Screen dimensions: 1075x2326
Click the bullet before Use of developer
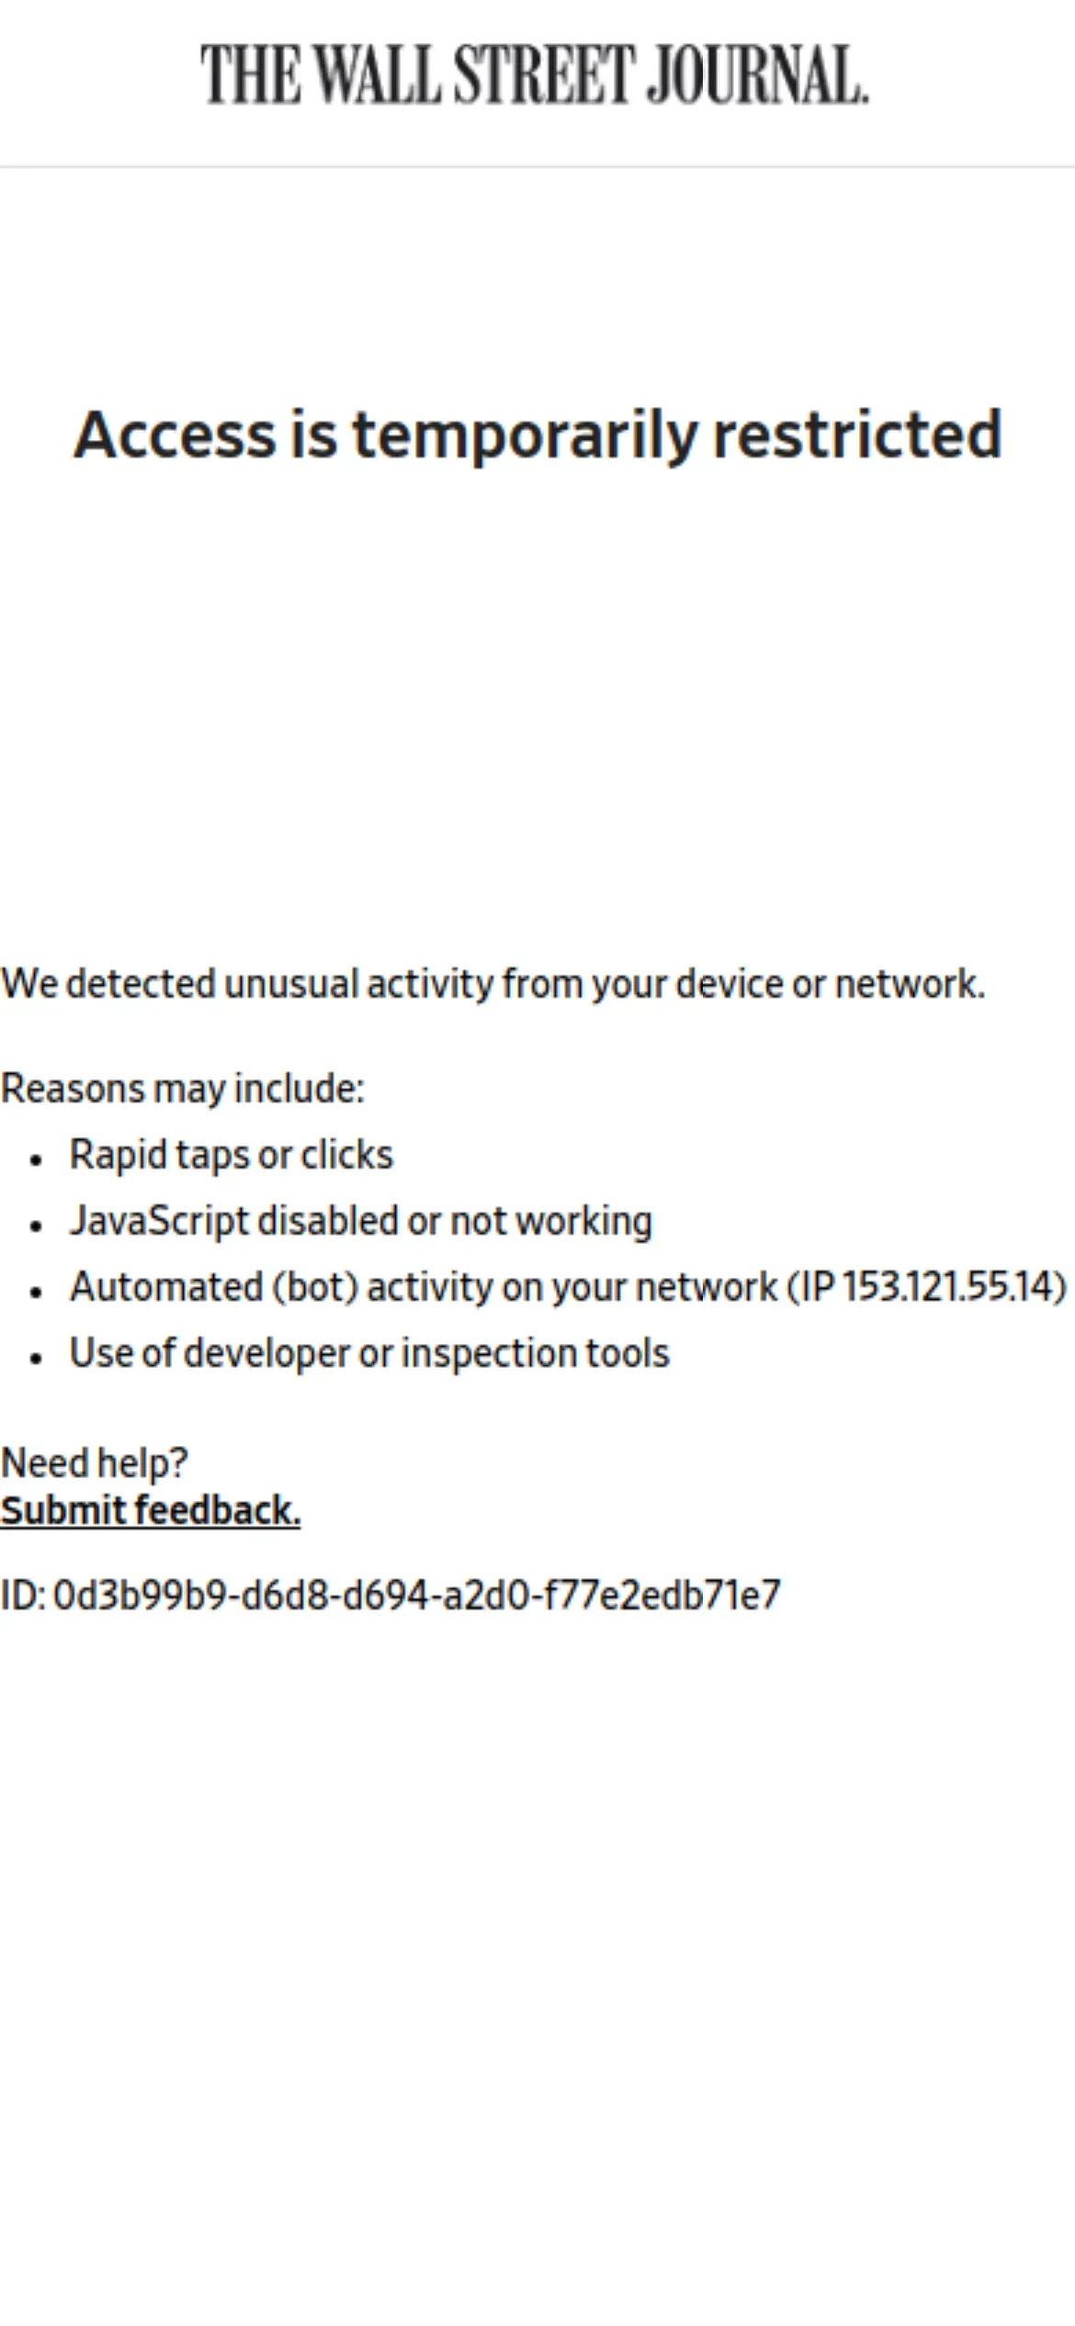click(36, 1359)
